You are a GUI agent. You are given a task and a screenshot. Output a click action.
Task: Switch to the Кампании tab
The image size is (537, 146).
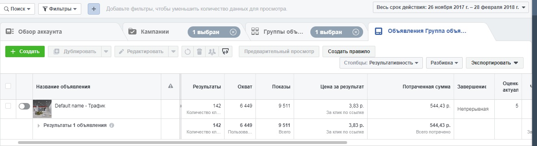click(x=154, y=32)
